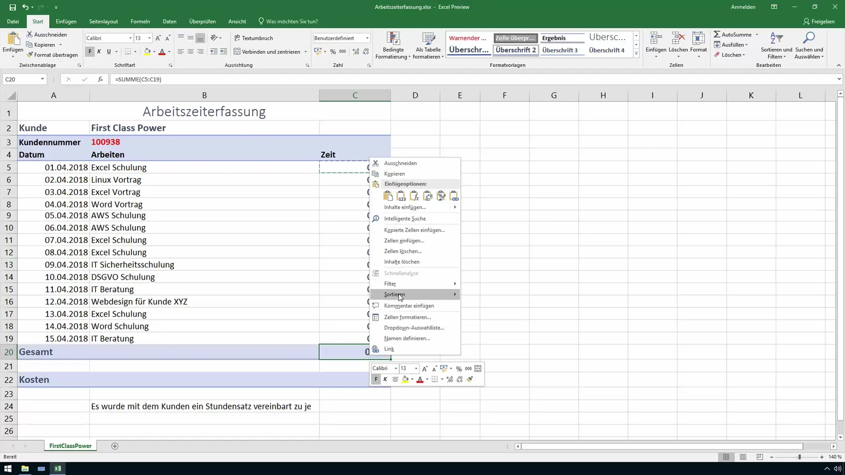Click the increase font size icon in the ribbon

pos(158,38)
